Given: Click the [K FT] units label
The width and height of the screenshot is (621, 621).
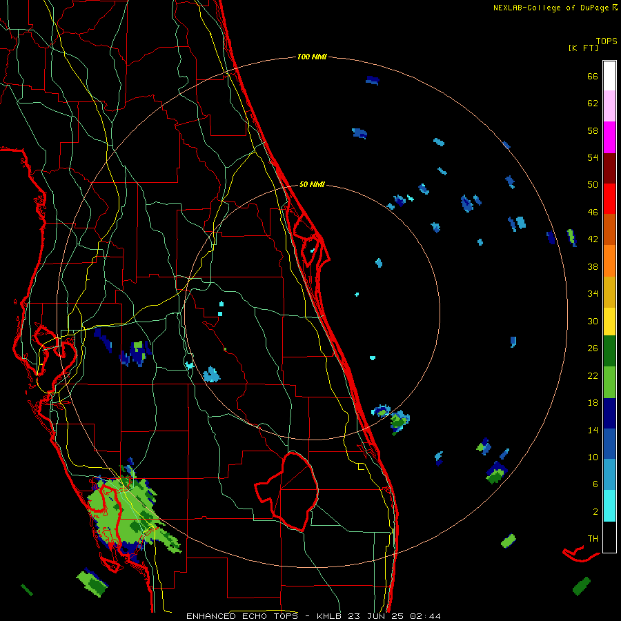Looking at the screenshot, I should tap(583, 48).
